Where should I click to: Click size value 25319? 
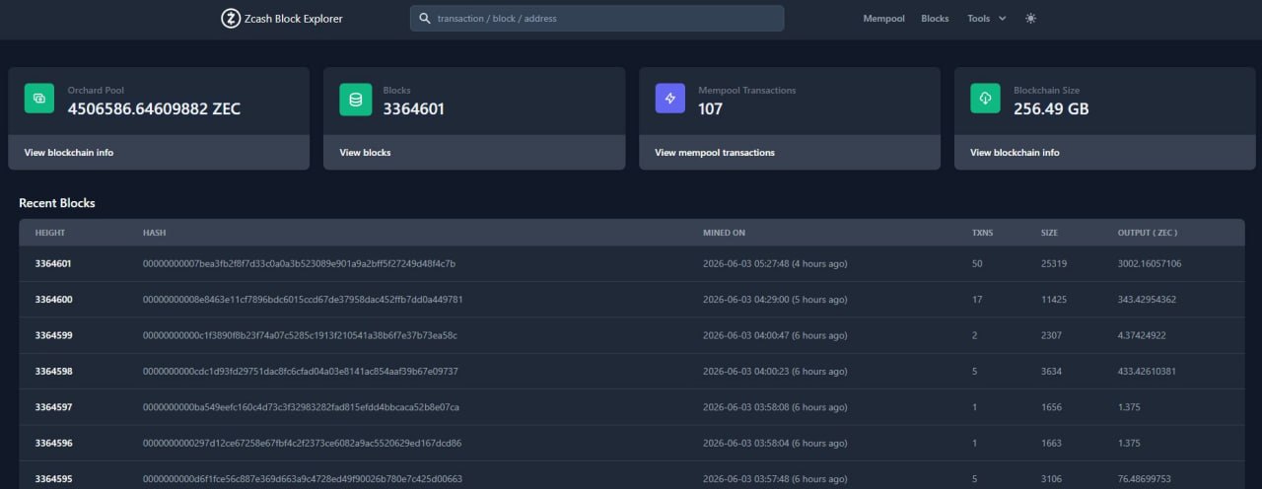[1054, 263]
